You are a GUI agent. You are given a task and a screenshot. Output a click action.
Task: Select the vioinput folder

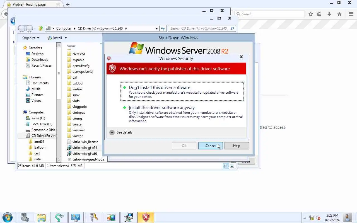78,113
